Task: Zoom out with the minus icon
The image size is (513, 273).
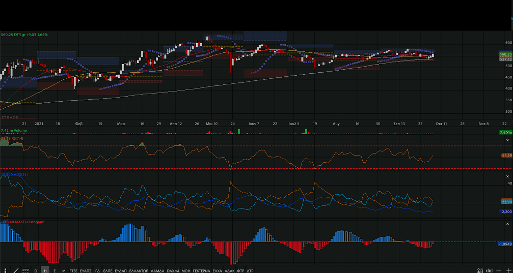Action: click(x=500, y=270)
